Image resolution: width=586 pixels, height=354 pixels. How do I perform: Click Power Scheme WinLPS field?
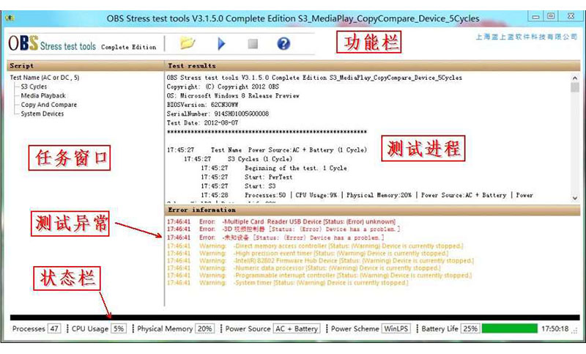396,328
